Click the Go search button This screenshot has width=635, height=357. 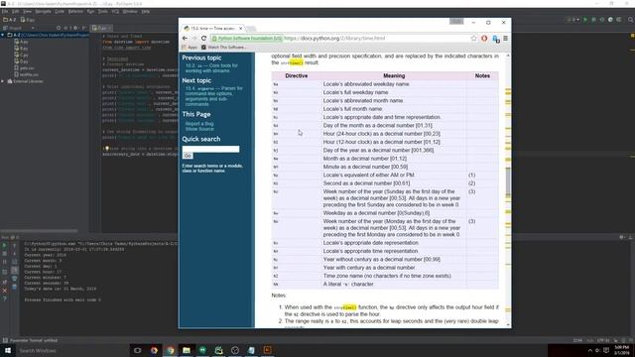coord(188,156)
